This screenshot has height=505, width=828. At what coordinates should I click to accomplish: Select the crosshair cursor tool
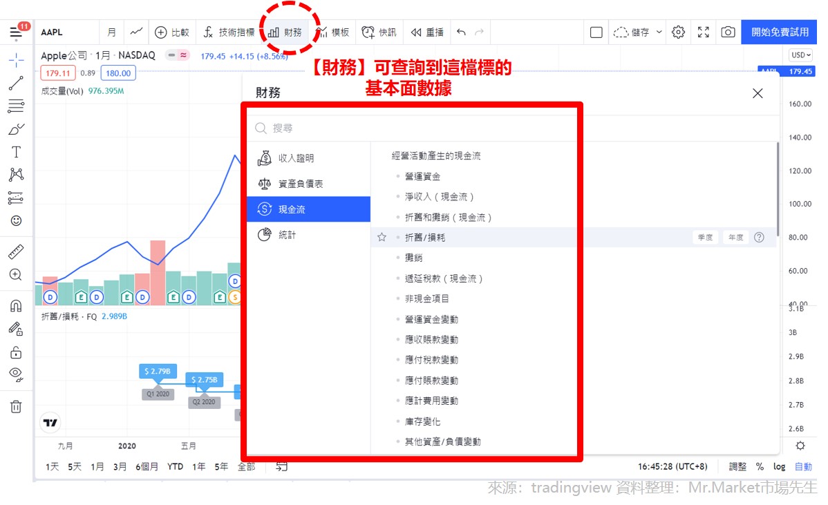click(16, 60)
